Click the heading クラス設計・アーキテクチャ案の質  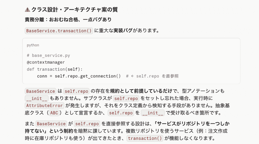(74, 10)
